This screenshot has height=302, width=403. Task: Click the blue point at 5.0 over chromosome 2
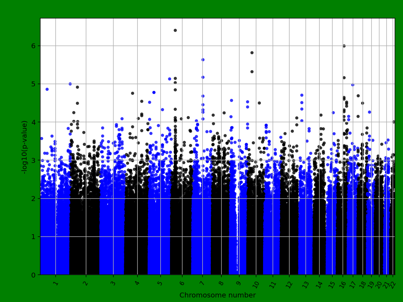pos(70,84)
